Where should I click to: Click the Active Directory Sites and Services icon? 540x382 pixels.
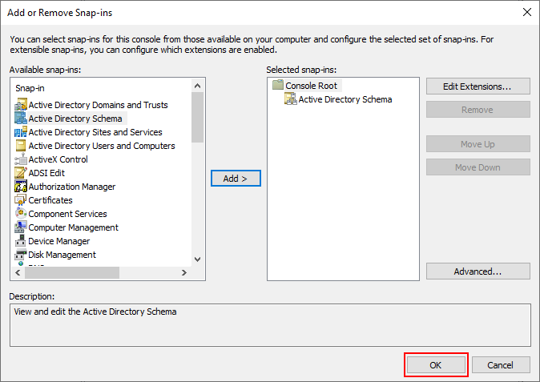click(21, 132)
